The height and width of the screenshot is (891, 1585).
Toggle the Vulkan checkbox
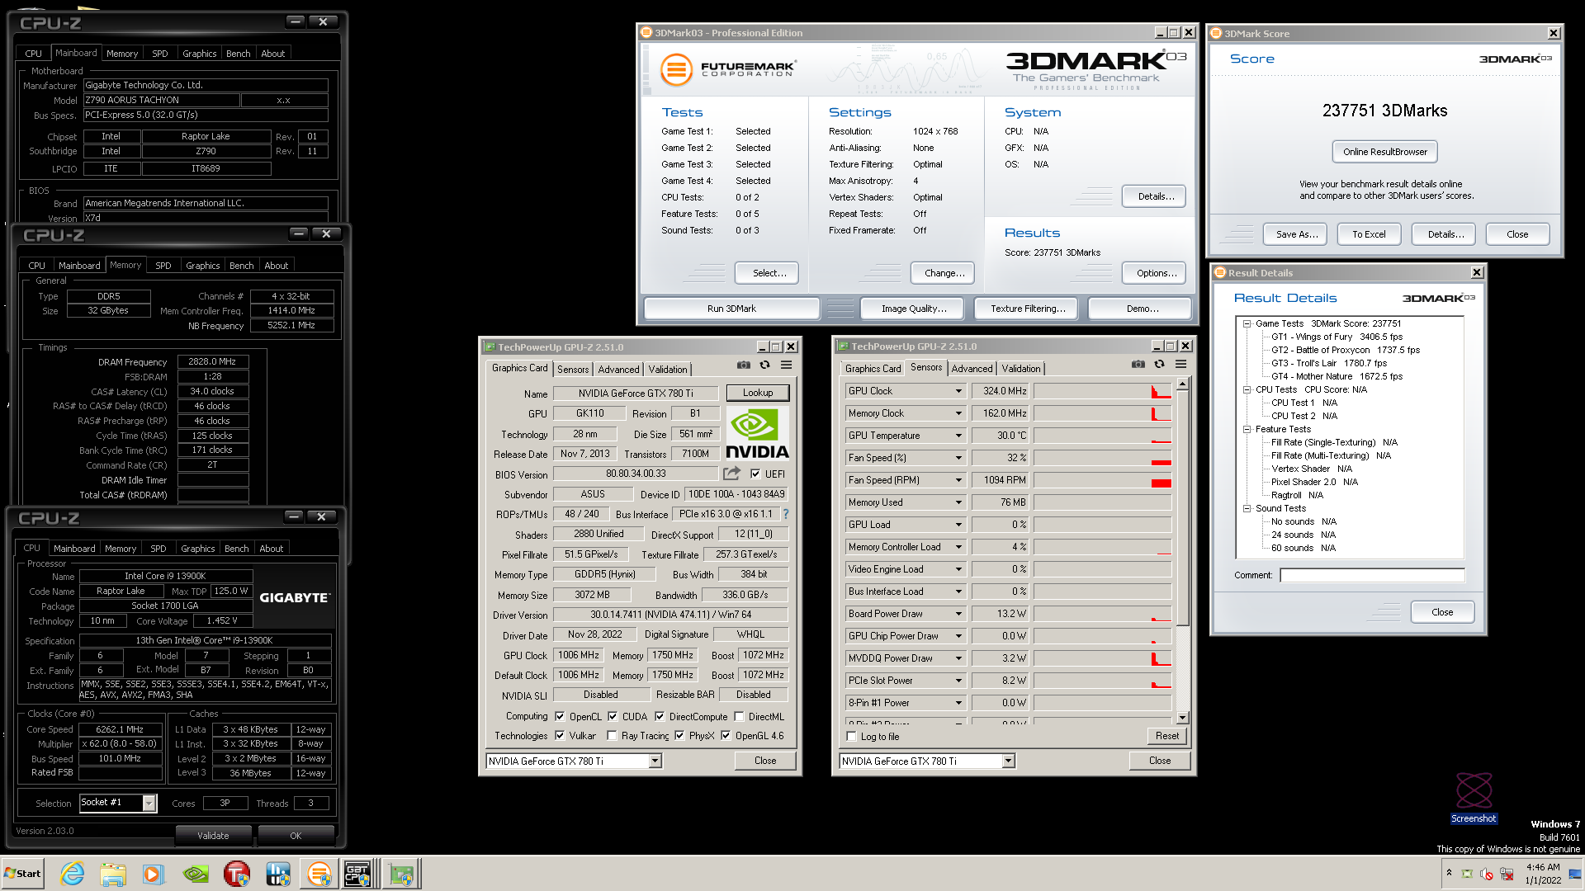click(560, 735)
